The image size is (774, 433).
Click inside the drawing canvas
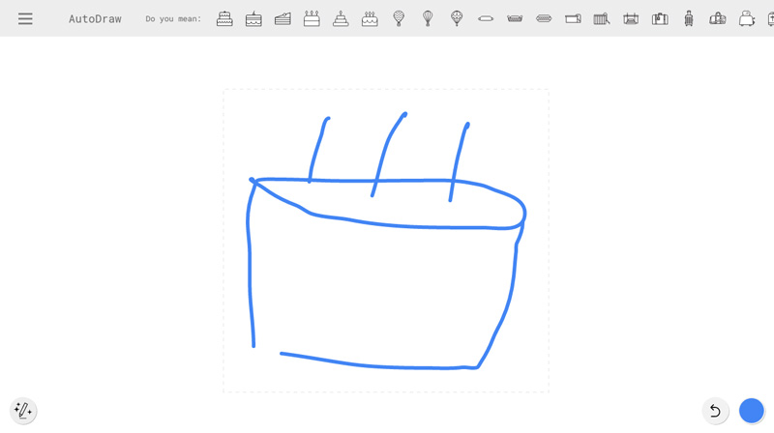click(x=385, y=241)
